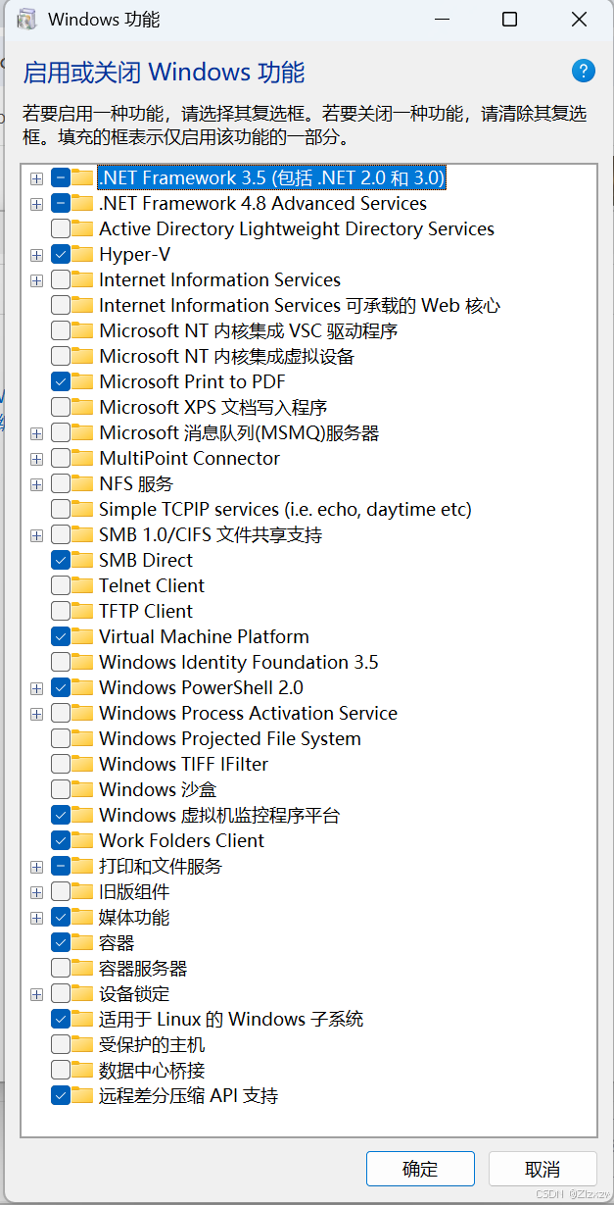This screenshot has height=1205, width=614.
Task: Click folder icon beside TFTP Client
Action: 83,611
